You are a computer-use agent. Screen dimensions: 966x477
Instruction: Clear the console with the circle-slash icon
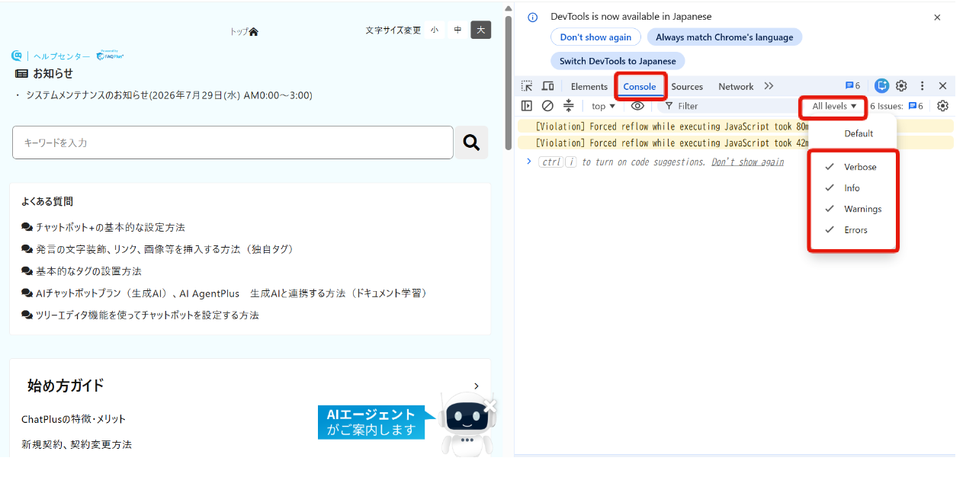[547, 106]
